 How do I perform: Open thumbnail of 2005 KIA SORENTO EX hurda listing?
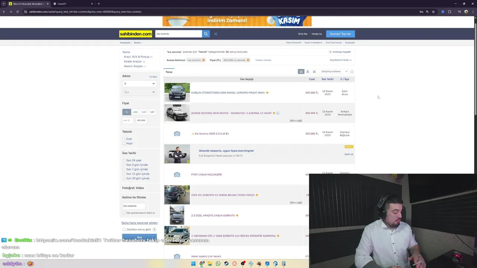(x=177, y=195)
